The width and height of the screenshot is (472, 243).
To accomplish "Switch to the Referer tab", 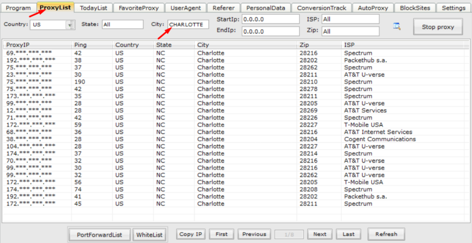I will [x=224, y=8].
